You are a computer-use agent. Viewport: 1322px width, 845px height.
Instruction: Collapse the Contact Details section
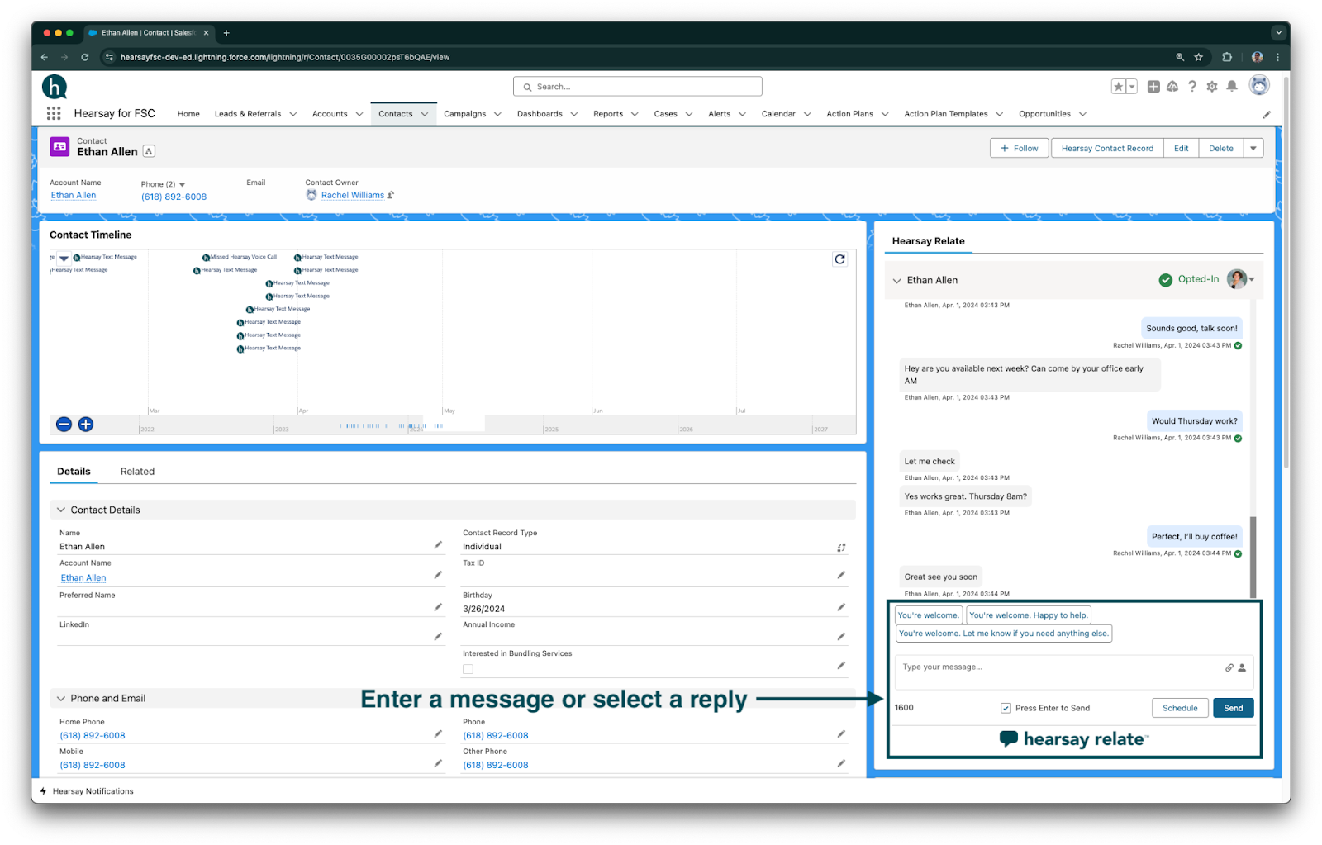pyautogui.click(x=61, y=510)
